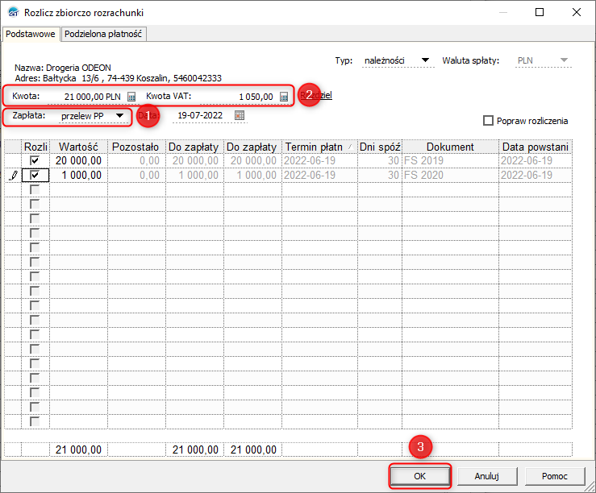The width and height of the screenshot is (596, 493).
Task: Confirm with the OK button
Action: point(420,476)
